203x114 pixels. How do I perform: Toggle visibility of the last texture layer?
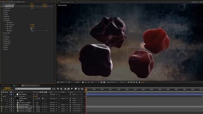[x=2, y=111]
